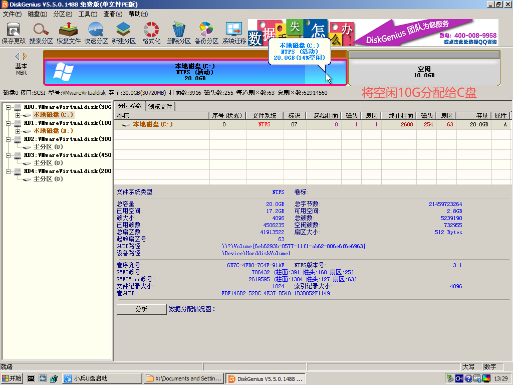The image size is (513, 385).
Task: Go to the next disk arrow
Action: point(25,56)
